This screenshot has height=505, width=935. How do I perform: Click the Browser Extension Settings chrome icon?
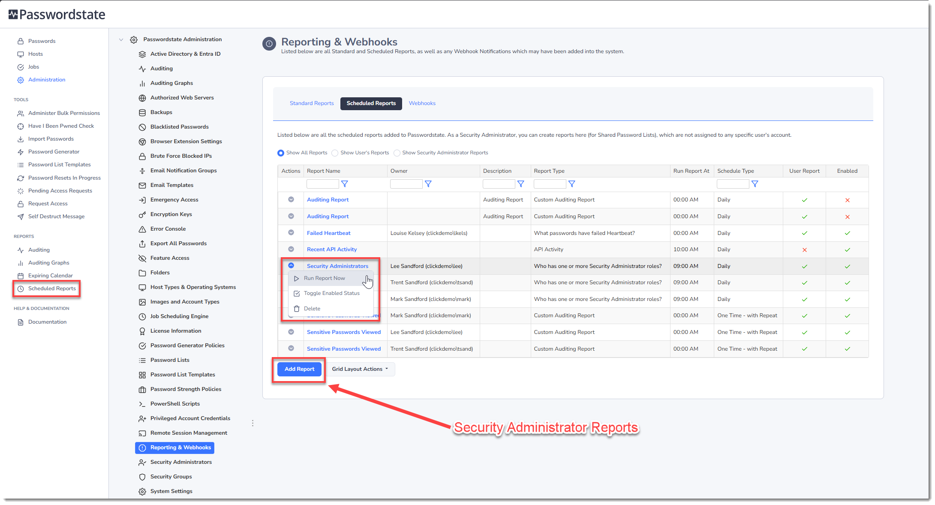(142, 141)
